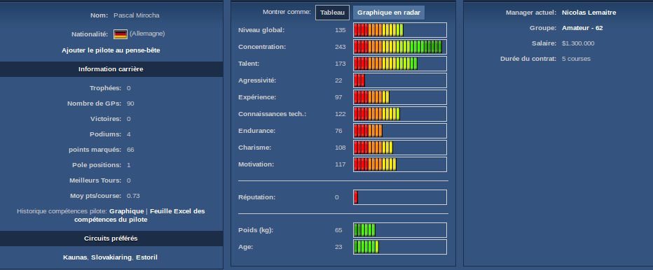The image size is (653, 270).
Task: Click the Réputation bar
Action: 400,197
